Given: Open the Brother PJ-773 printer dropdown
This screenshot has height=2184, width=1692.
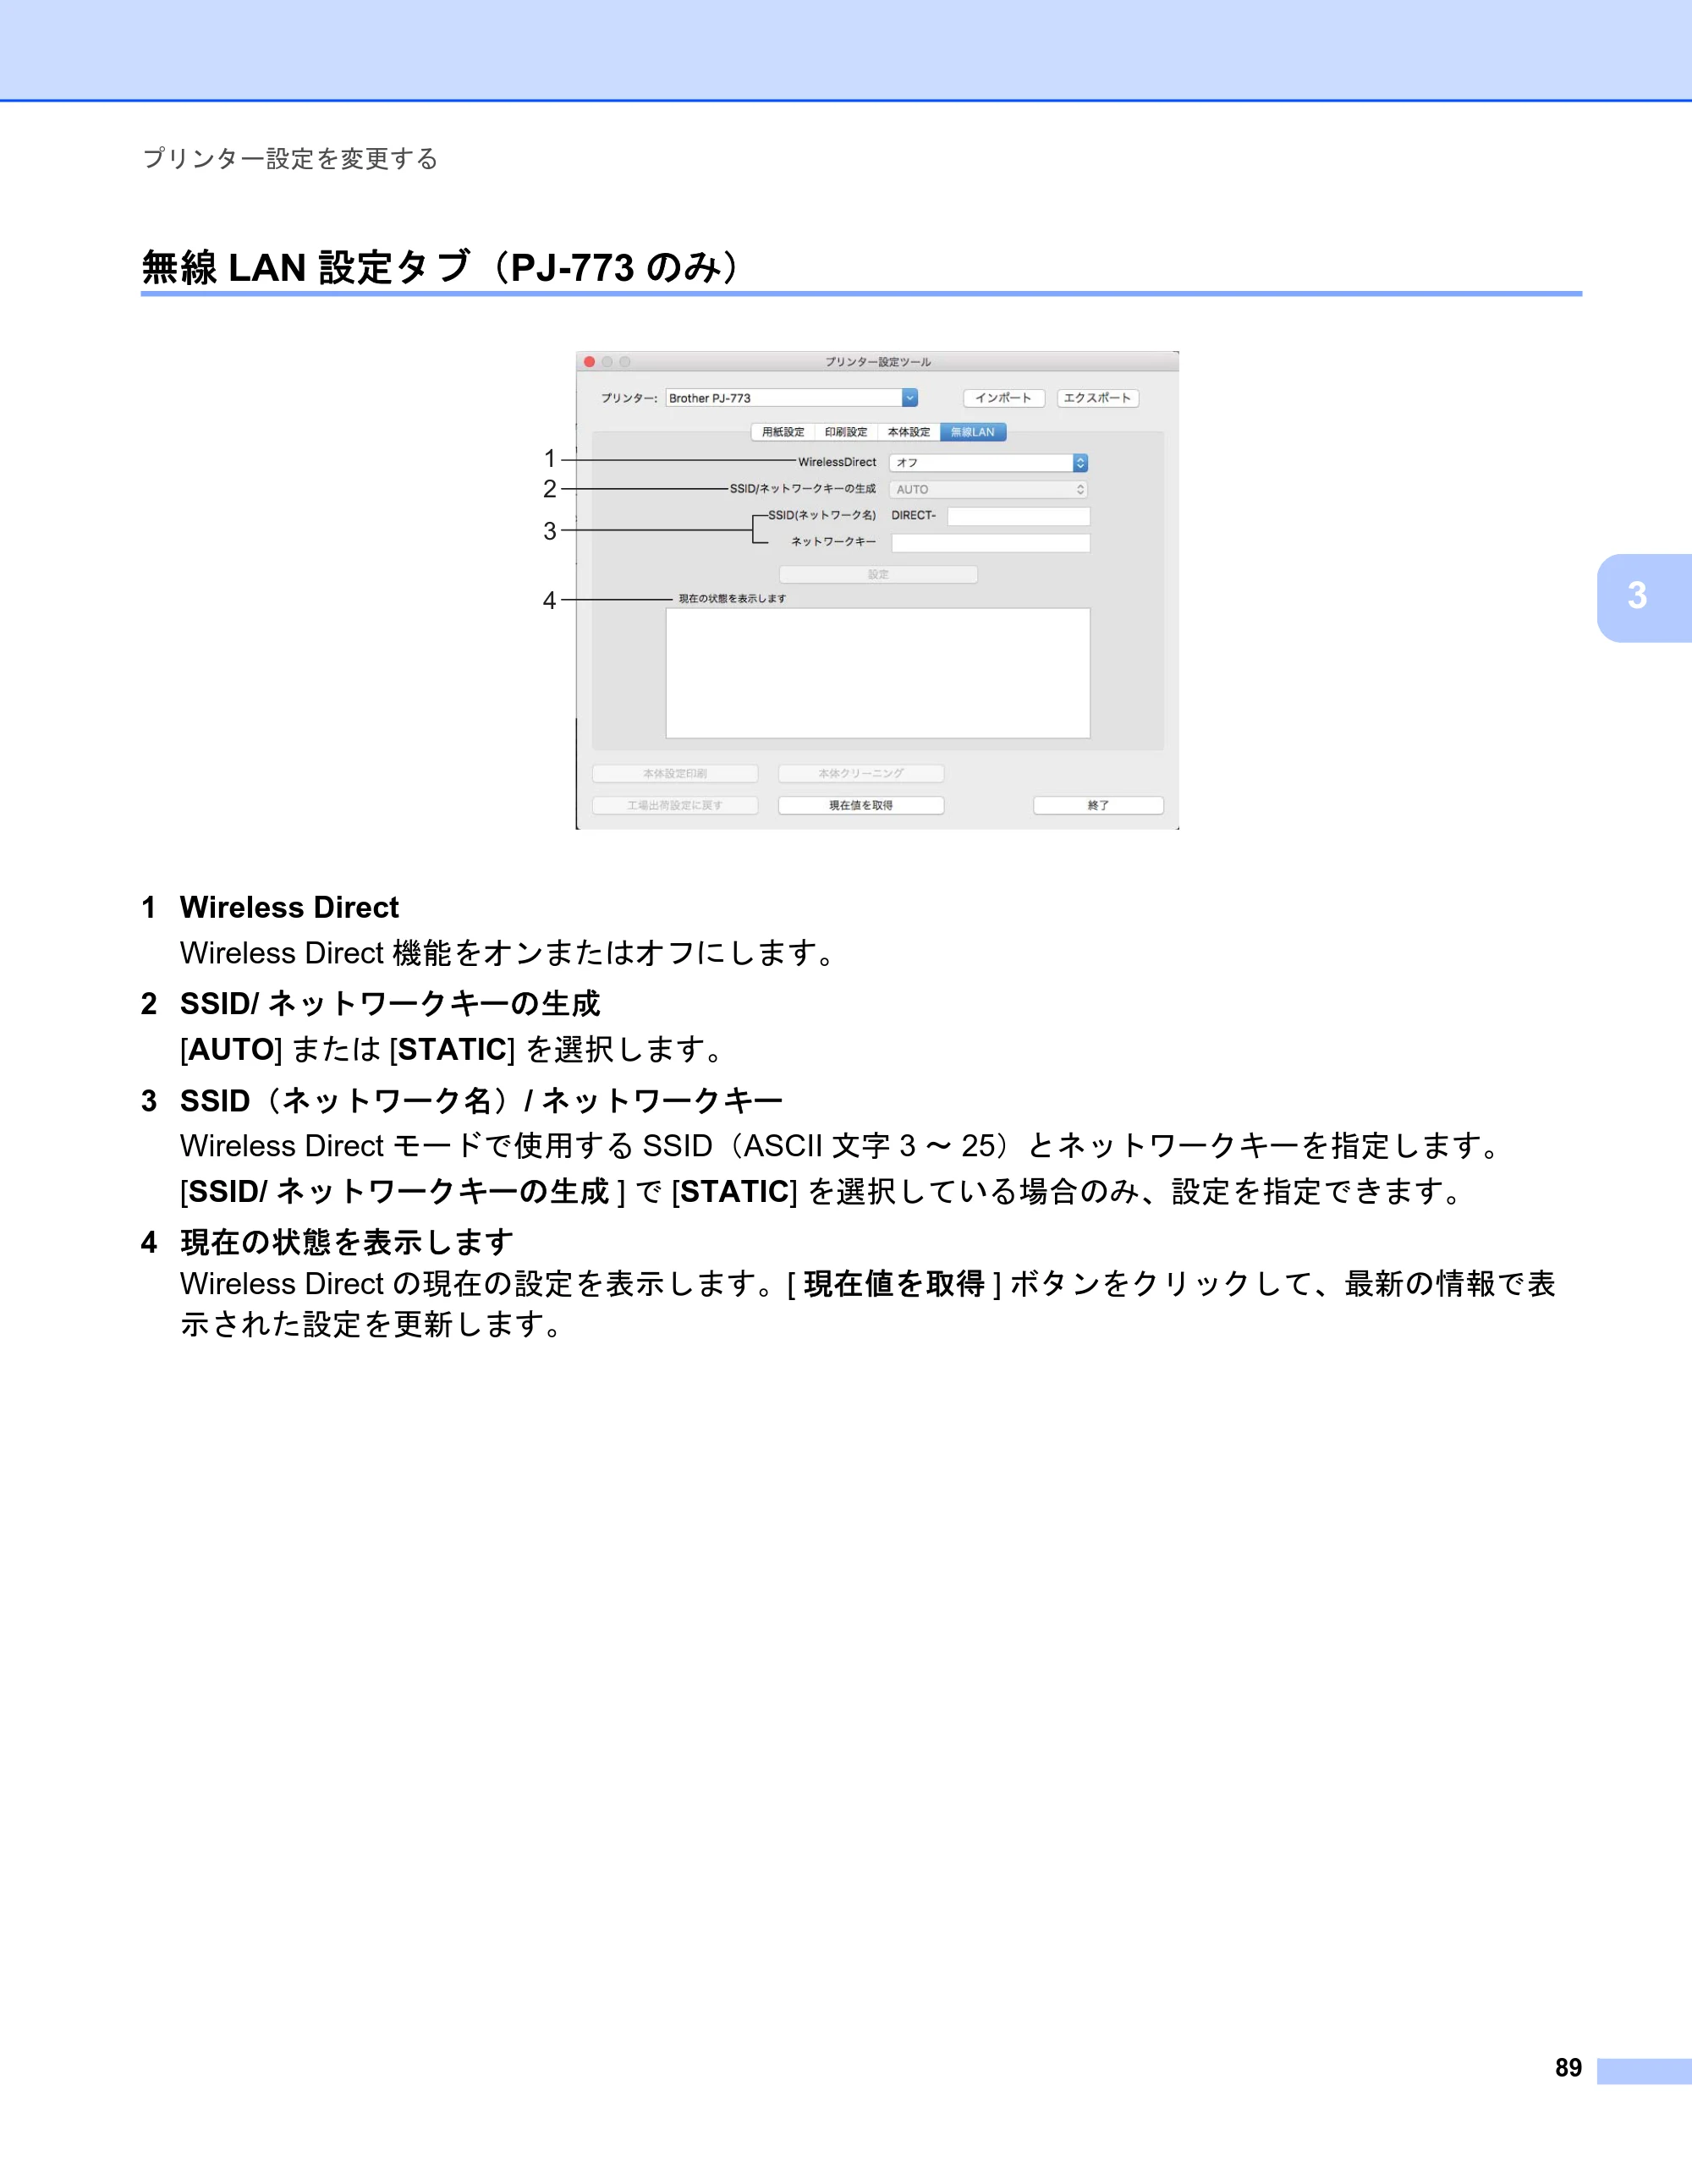Looking at the screenshot, I should [791, 398].
